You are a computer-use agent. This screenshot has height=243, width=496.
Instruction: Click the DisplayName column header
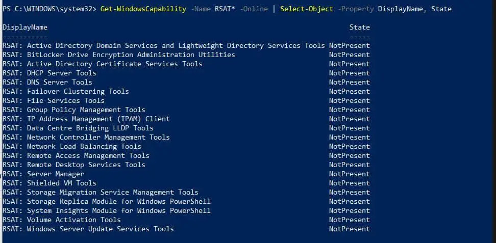24,27
